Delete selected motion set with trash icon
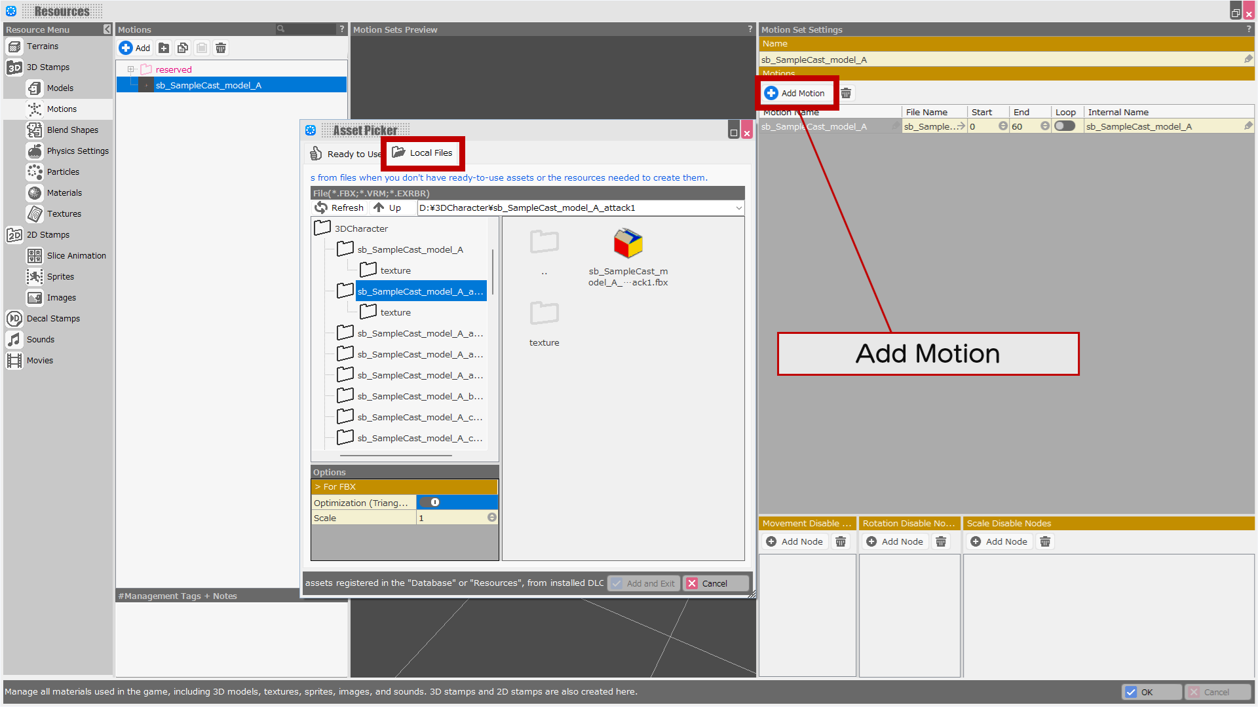 (221, 48)
